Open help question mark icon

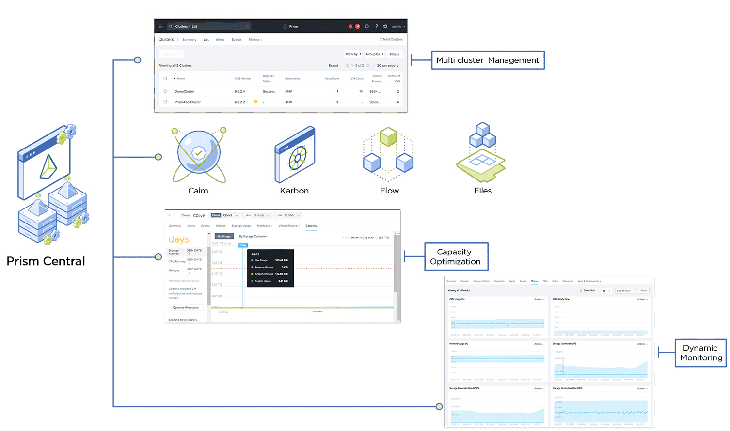coord(377,26)
